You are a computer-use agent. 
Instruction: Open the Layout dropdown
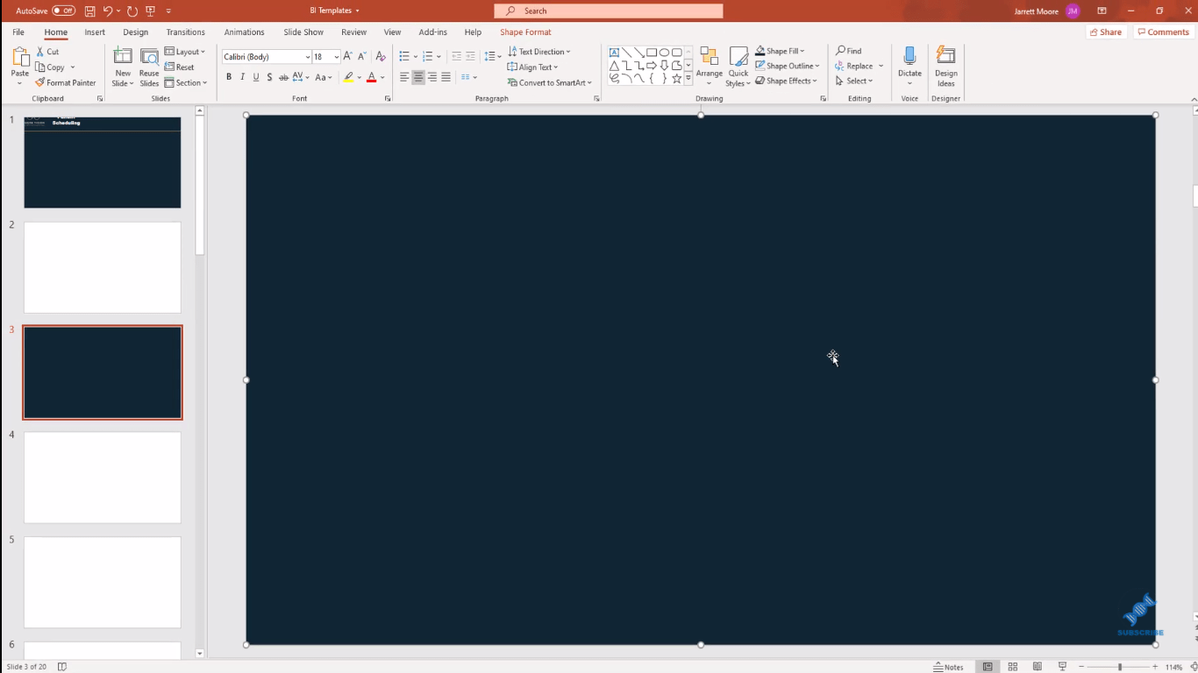pos(185,52)
